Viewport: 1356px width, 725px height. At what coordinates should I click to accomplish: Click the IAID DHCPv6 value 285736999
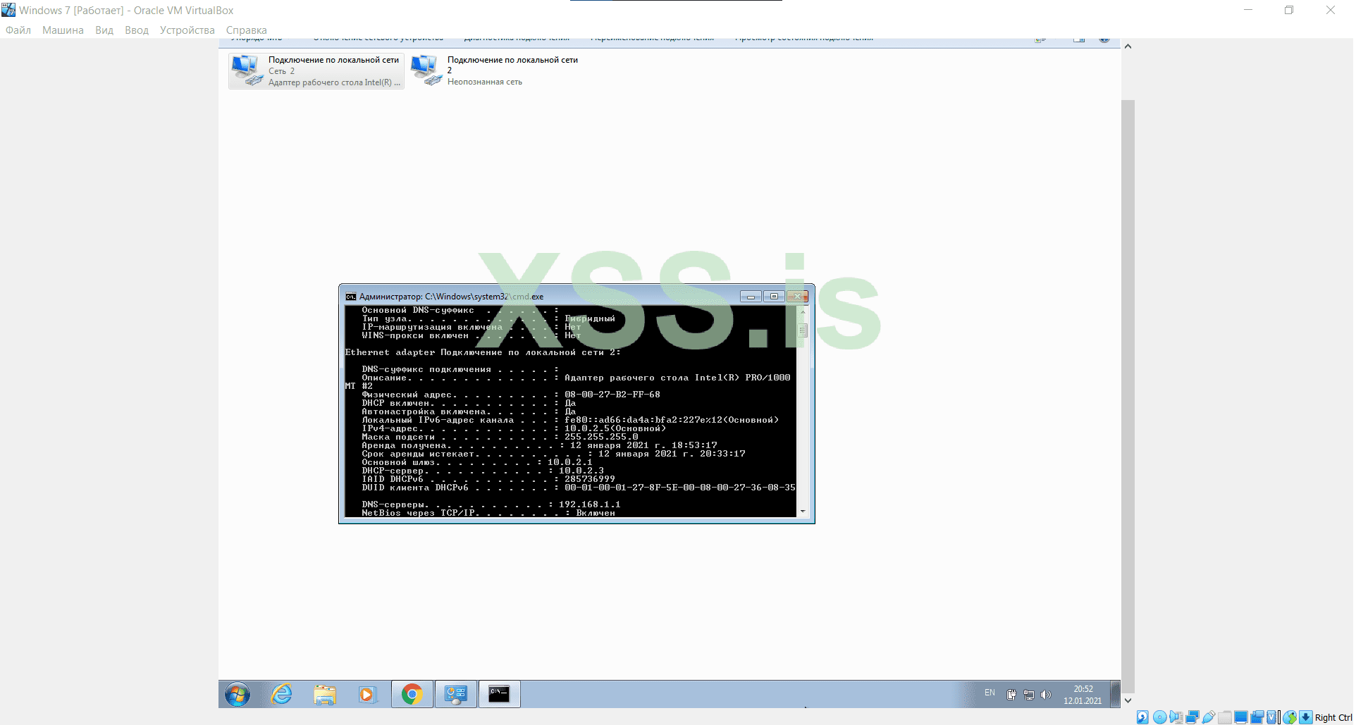coord(590,479)
